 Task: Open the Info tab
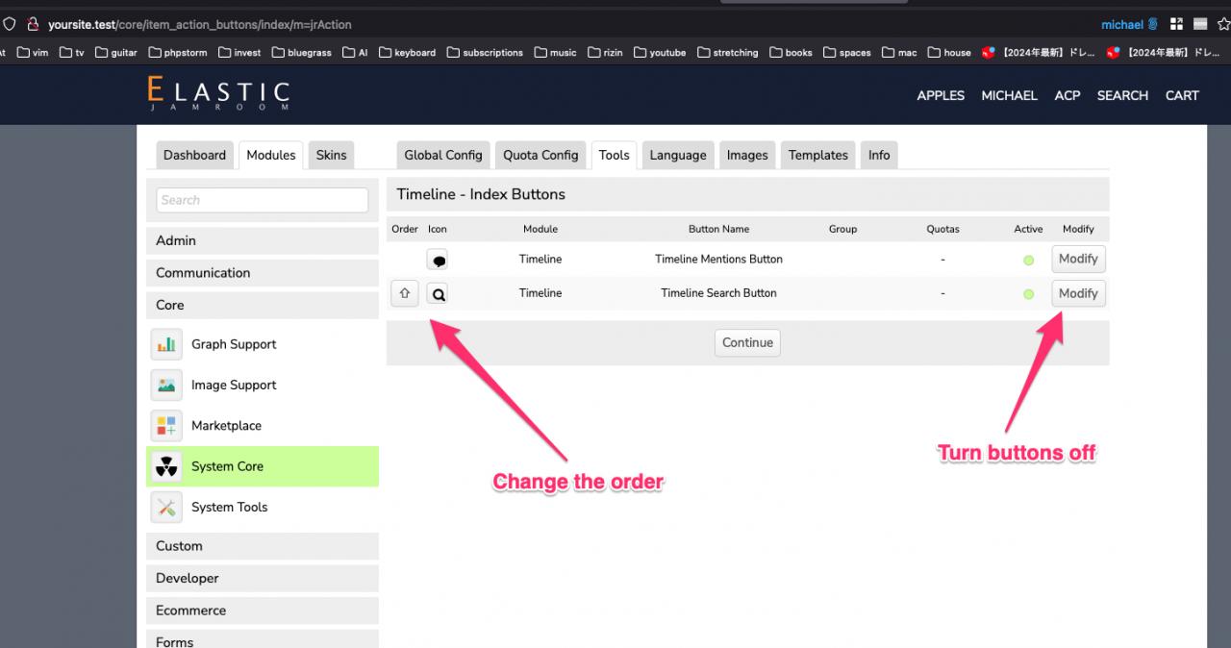pyautogui.click(x=879, y=155)
